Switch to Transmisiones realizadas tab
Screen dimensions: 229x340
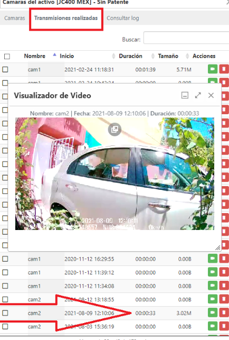[x=66, y=18]
